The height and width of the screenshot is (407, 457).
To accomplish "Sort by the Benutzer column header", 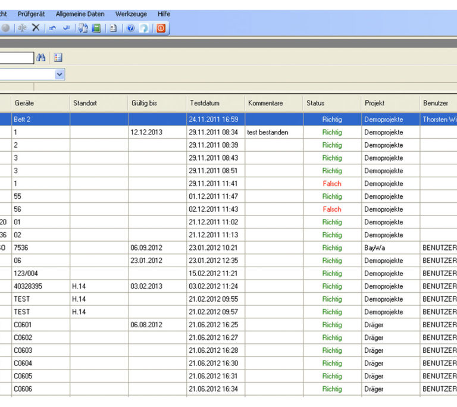I will tap(439, 103).
